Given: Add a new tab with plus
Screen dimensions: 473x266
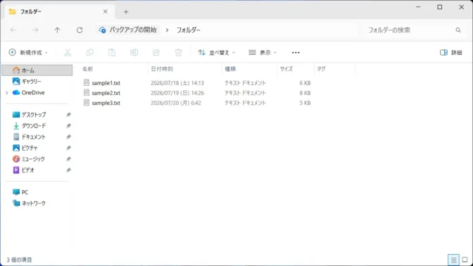Looking at the screenshot, I should coord(126,12).
